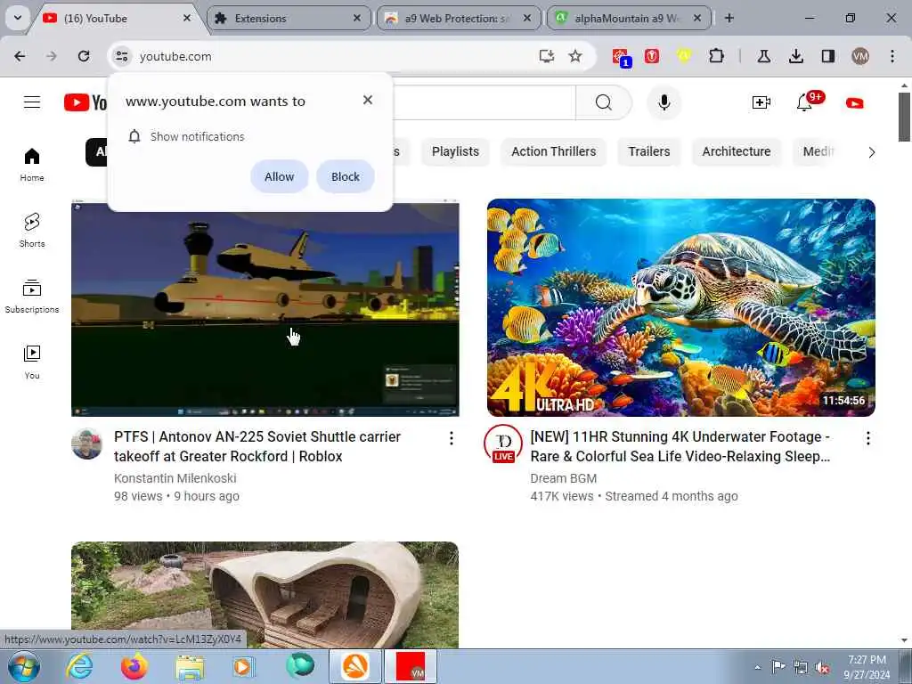Switch to the alphaMountain a9 tab
912x684 pixels.
(628, 19)
